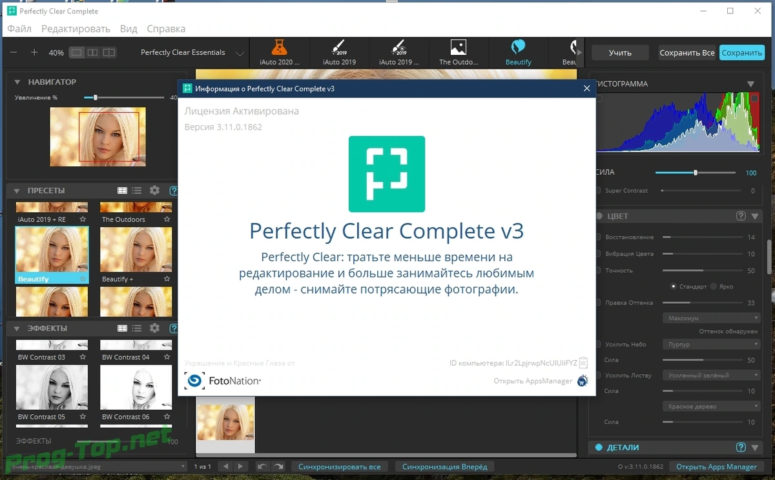Favorite The Outdoors preset star
The height and width of the screenshot is (480, 775).
[167, 219]
